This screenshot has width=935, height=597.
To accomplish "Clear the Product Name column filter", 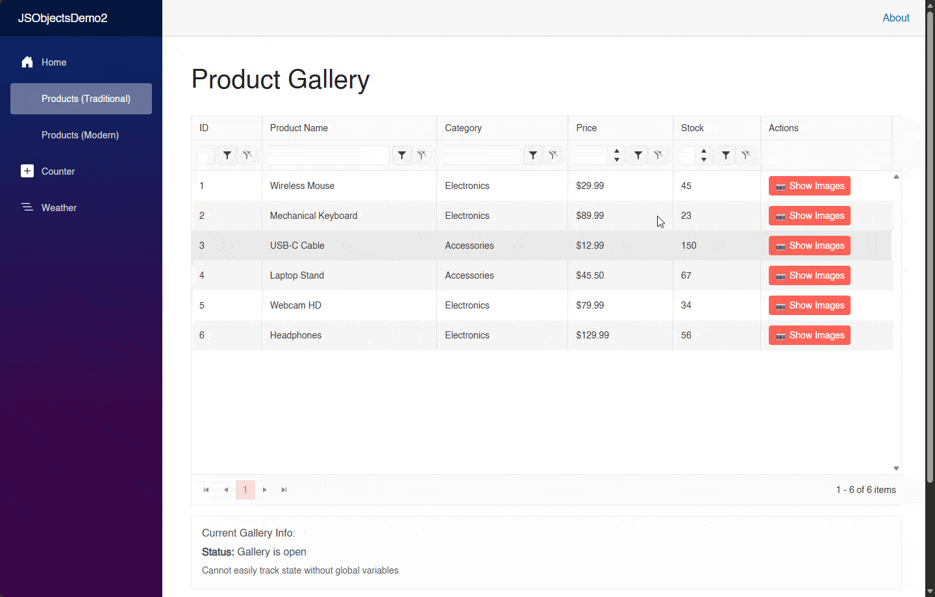I will click(422, 155).
